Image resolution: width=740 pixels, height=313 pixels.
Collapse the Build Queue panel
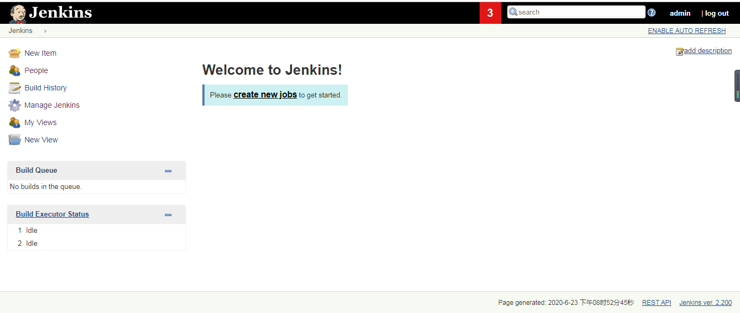(167, 170)
